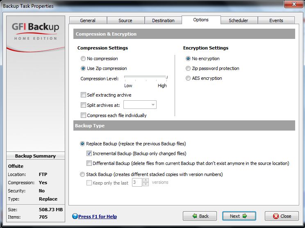Click the red X icon on Close button
This screenshot has height=228, width=305.
pyautogui.click(x=275, y=216)
